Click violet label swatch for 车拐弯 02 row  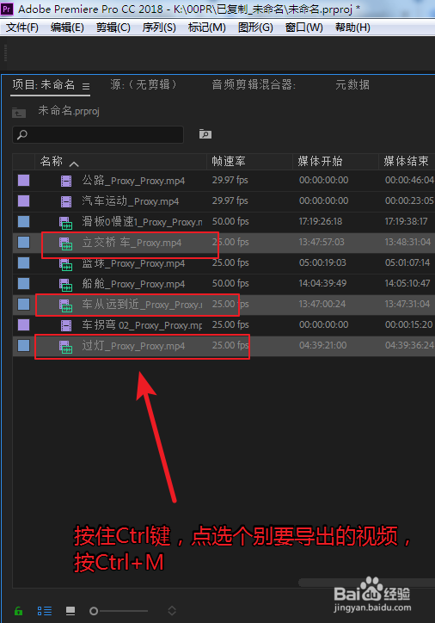pyautogui.click(x=23, y=325)
